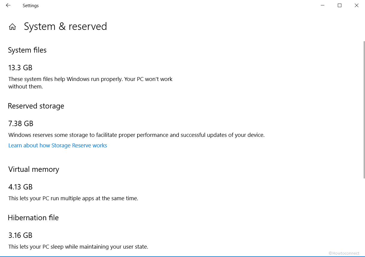Click the Windows reserves some storage description
Image resolution: width=365 pixels, height=257 pixels.
coord(136,135)
